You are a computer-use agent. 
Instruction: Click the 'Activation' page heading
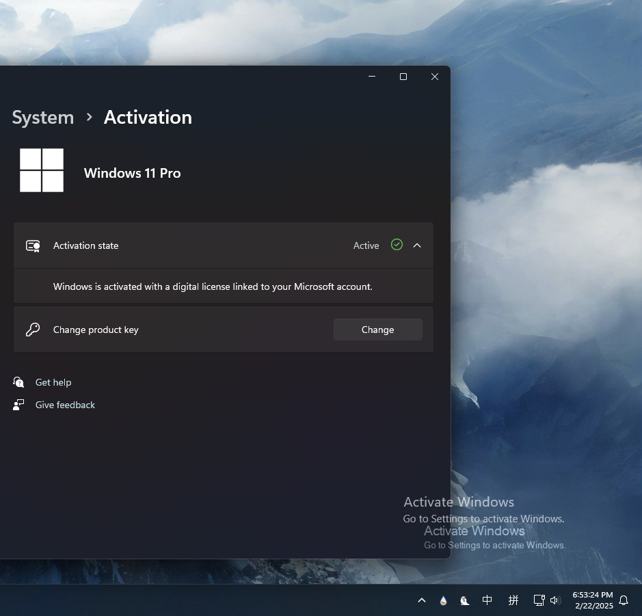click(x=148, y=118)
